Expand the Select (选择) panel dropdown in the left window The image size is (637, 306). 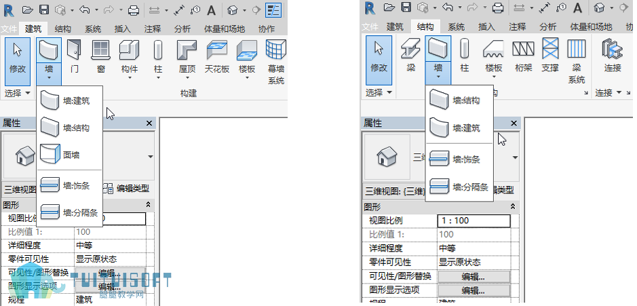click(18, 93)
